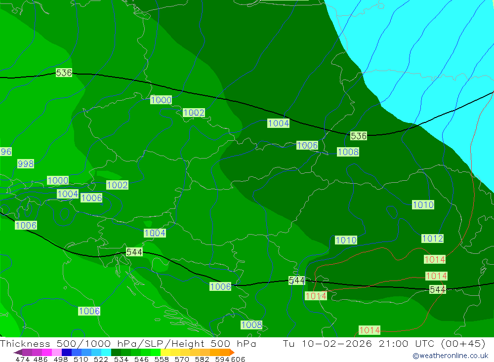Click the bright cyan legend swatch

(x=106, y=352)
